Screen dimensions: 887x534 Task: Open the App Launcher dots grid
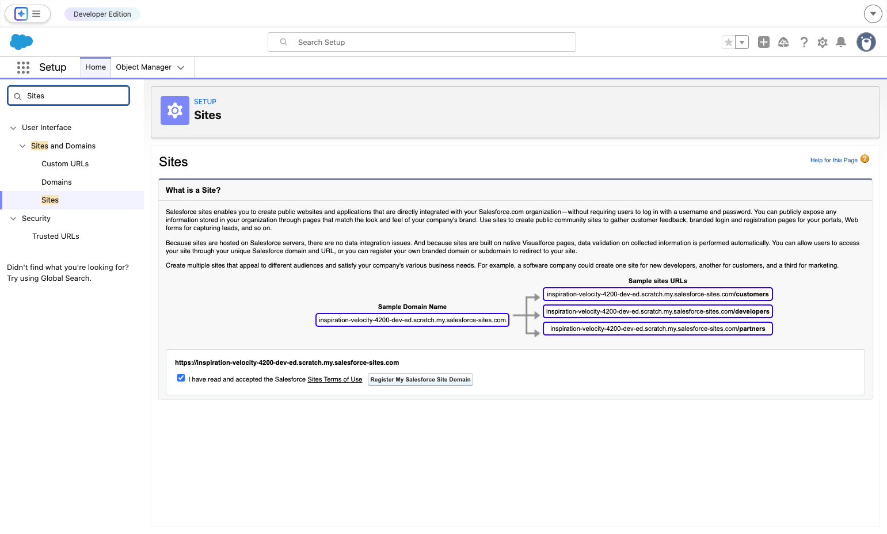[23, 67]
